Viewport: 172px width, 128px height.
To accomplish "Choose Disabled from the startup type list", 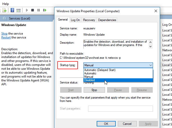I will 89,80.
